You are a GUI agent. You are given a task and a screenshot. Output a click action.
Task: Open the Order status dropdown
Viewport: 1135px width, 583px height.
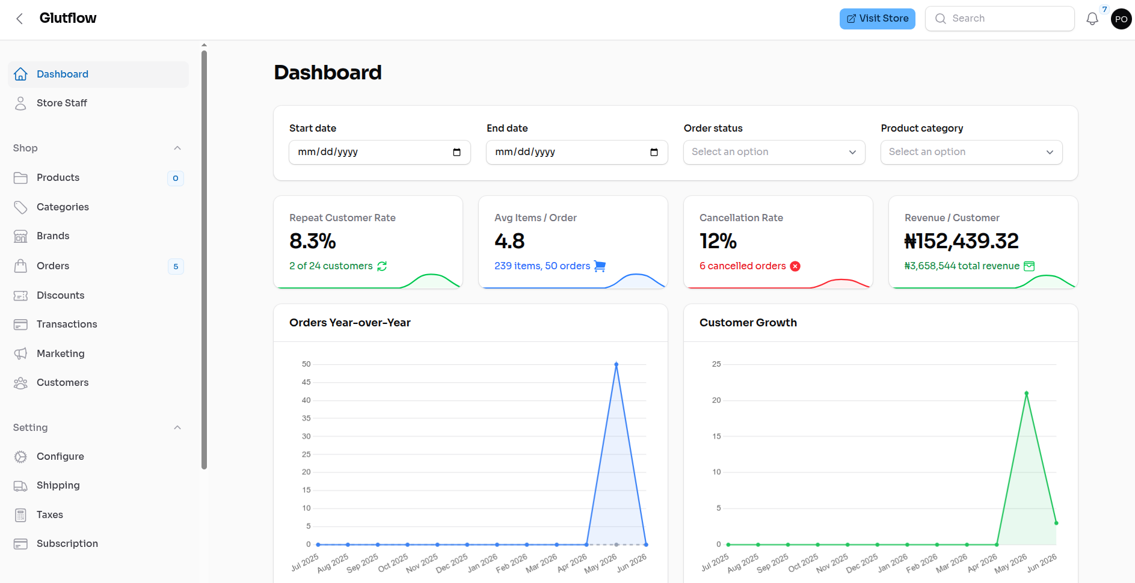pos(774,152)
